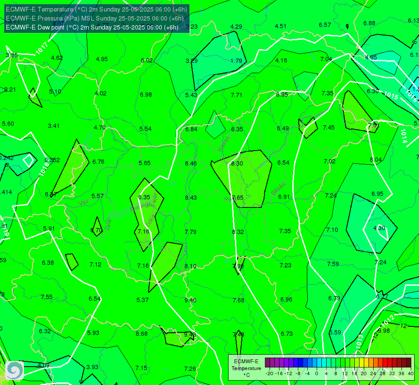Viewport: 419px width, 385px height.
Task: Click the 7.12 temperature value
Action: 95,264
